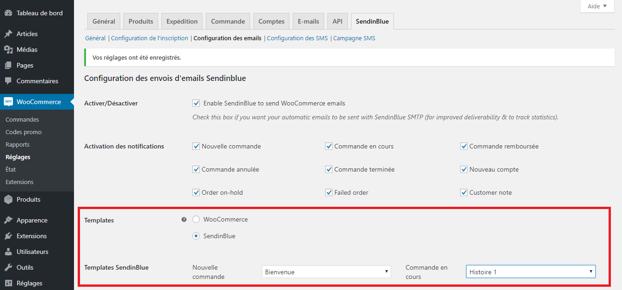Switch to the Général settings tab
This screenshot has width=622, height=290.
coord(104,21)
